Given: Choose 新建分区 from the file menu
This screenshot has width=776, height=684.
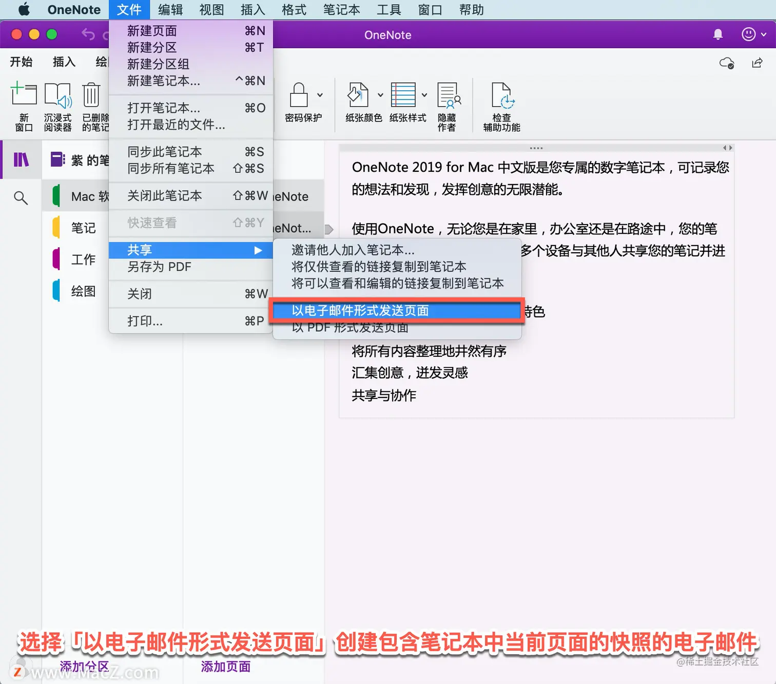Looking at the screenshot, I should pyautogui.click(x=191, y=47).
